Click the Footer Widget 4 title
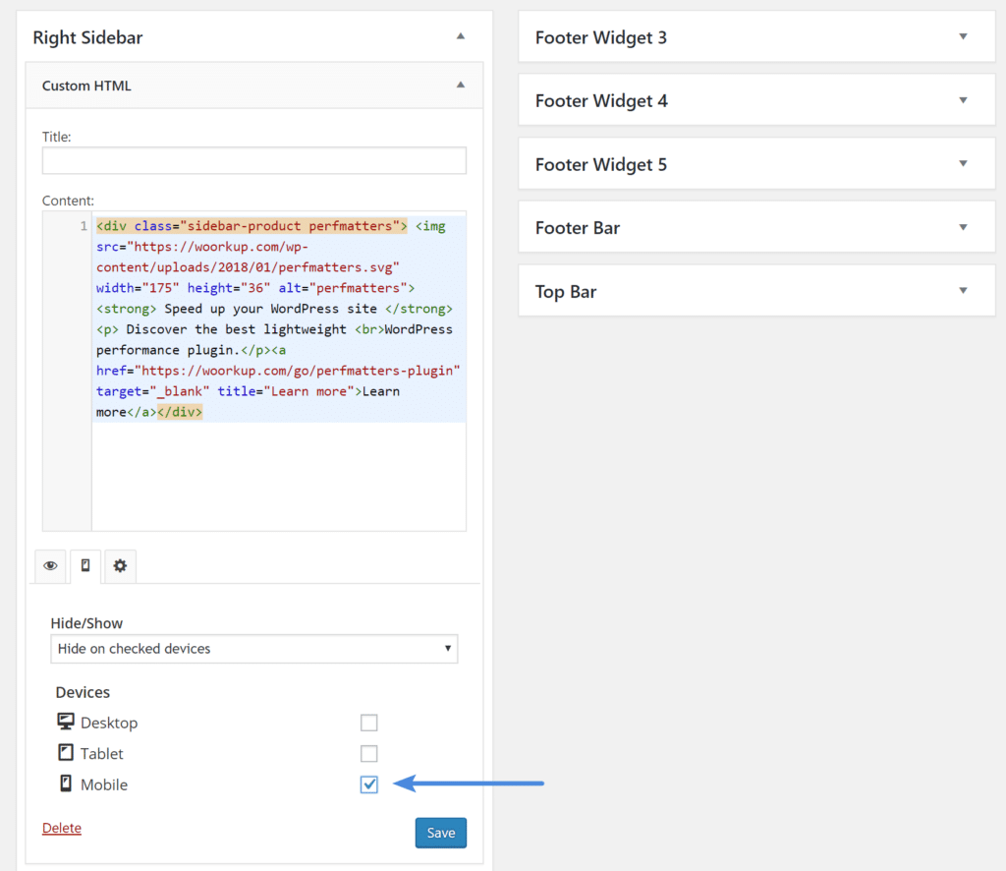Viewport: 1006px width, 871px height. click(x=601, y=101)
